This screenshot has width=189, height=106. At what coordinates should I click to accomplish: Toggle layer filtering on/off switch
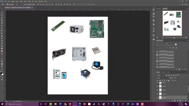178,75
